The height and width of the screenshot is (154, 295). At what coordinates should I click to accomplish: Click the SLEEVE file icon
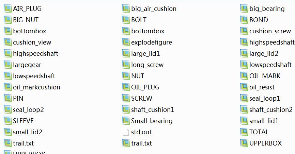(x=8, y=121)
